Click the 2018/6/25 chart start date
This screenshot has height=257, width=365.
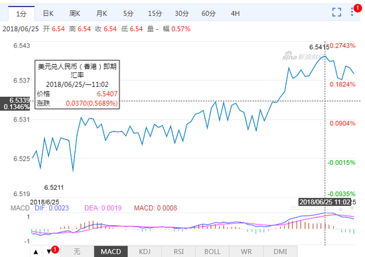click(44, 202)
